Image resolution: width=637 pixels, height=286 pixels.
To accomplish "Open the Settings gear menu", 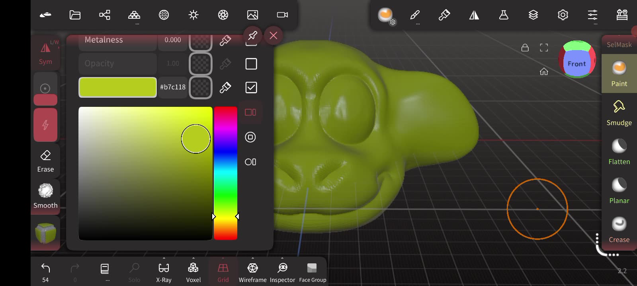I will click(563, 15).
